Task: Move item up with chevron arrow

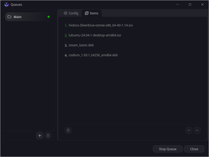Action: click(197, 130)
